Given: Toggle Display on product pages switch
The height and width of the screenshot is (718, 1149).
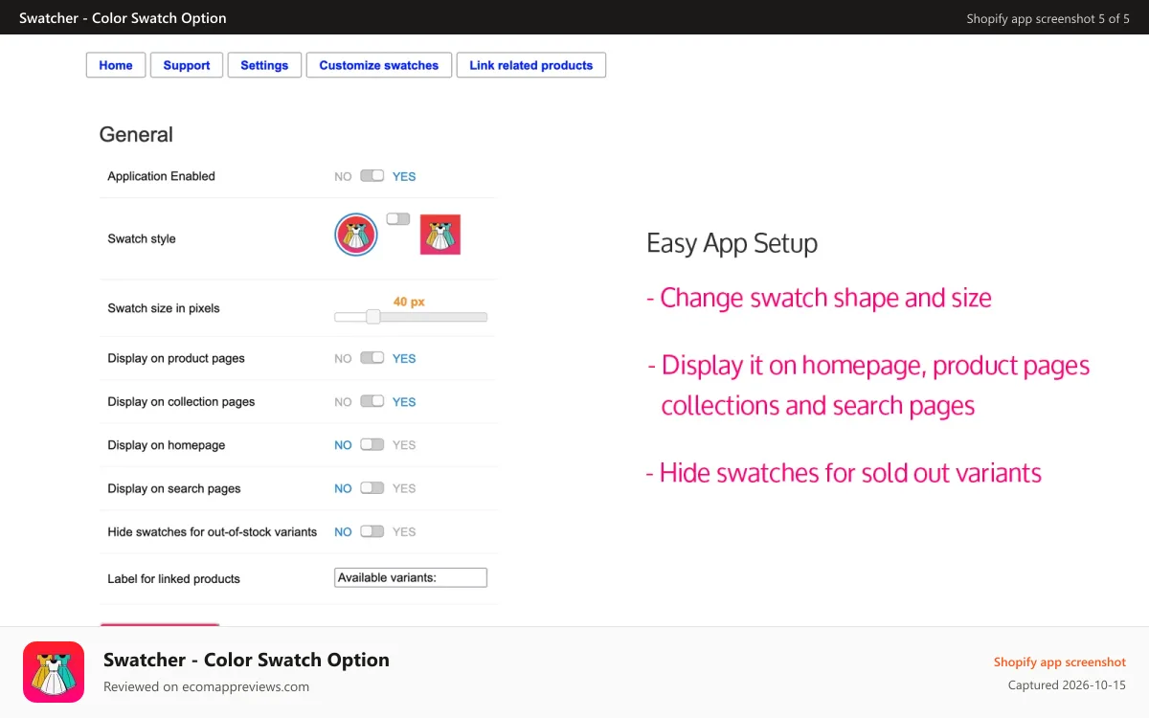Looking at the screenshot, I should pyautogui.click(x=372, y=358).
